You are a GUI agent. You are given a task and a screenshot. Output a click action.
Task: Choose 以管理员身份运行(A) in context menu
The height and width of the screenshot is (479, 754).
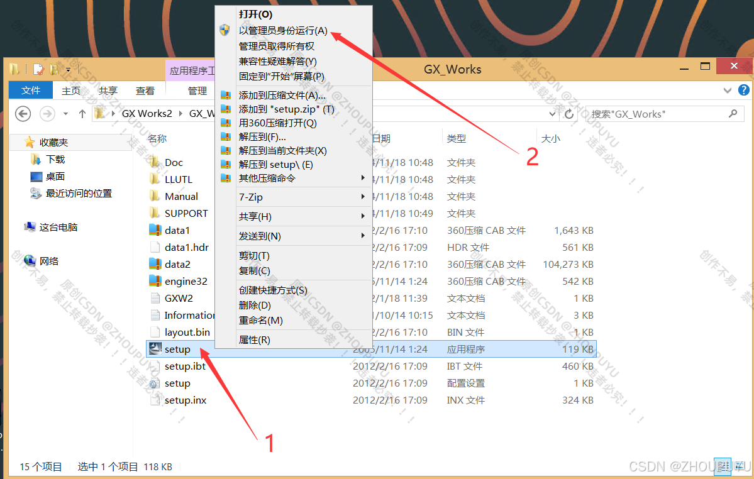(x=283, y=30)
